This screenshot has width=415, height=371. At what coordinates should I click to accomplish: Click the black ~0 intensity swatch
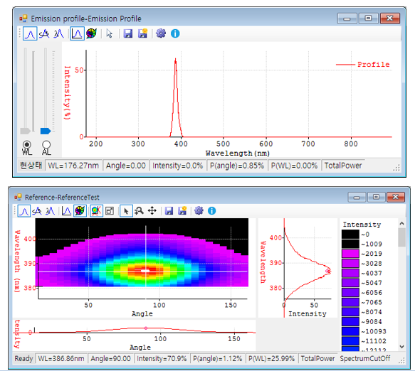(350, 235)
